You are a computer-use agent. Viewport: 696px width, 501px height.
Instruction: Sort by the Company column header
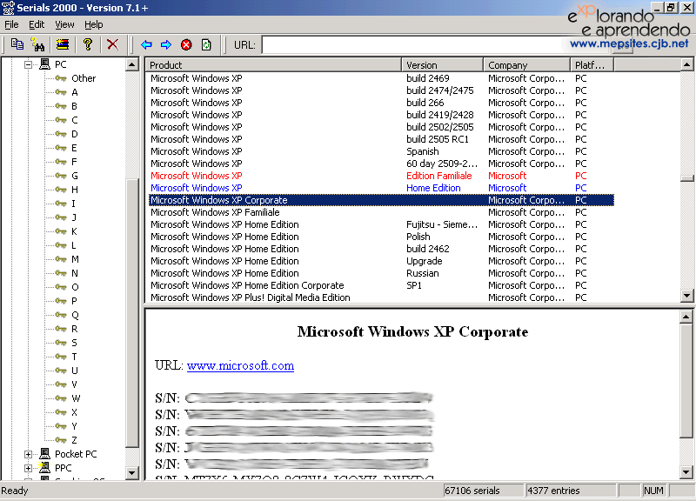pos(526,64)
